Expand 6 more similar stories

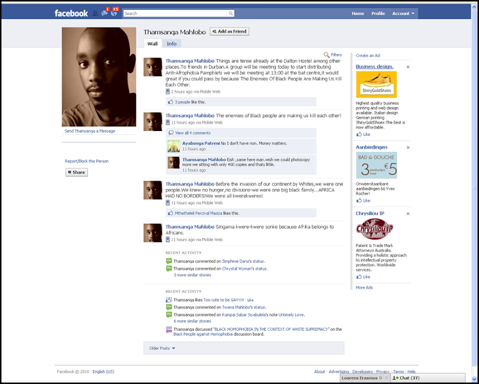click(x=192, y=321)
